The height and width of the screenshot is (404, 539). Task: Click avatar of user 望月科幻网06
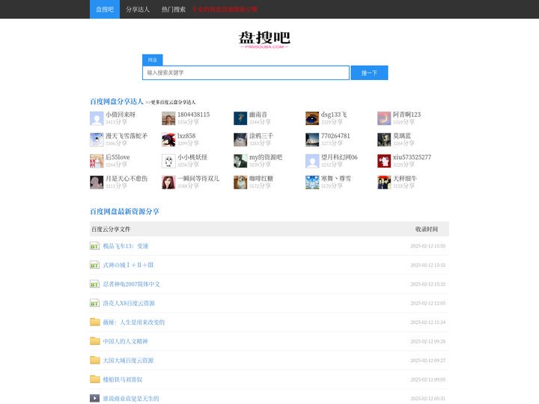click(312, 161)
